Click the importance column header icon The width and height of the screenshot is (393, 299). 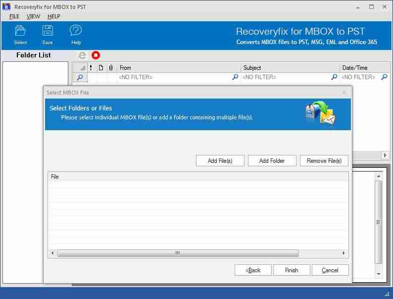[91, 68]
